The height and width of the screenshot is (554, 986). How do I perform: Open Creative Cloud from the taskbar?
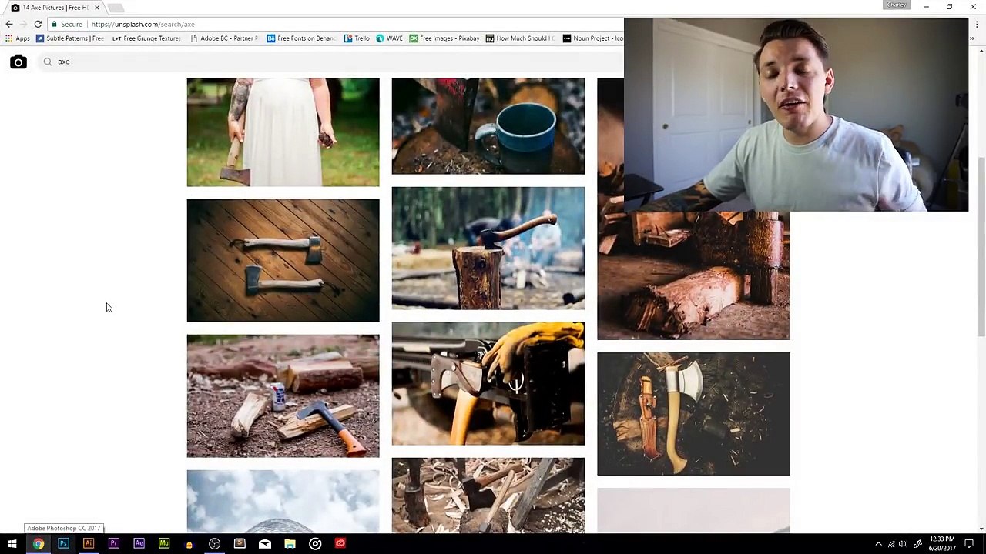pos(340,544)
